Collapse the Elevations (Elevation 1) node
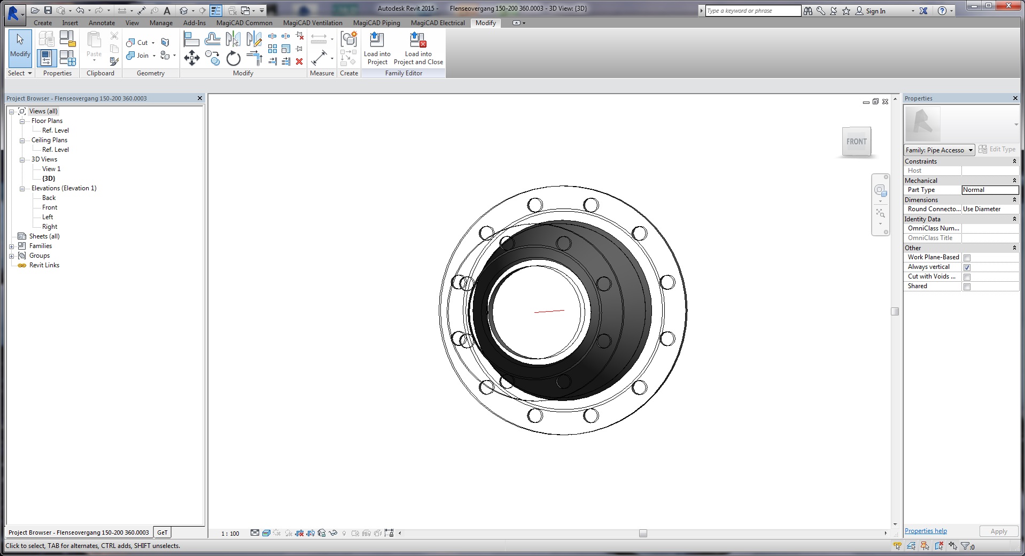1025x556 pixels. pos(22,189)
